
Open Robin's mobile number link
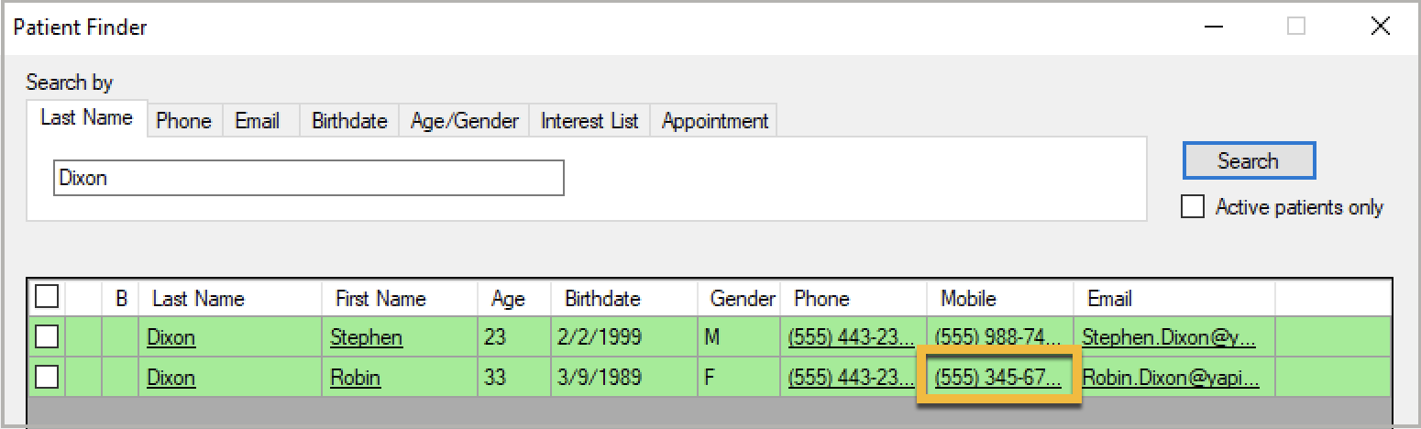pyautogui.click(x=997, y=378)
